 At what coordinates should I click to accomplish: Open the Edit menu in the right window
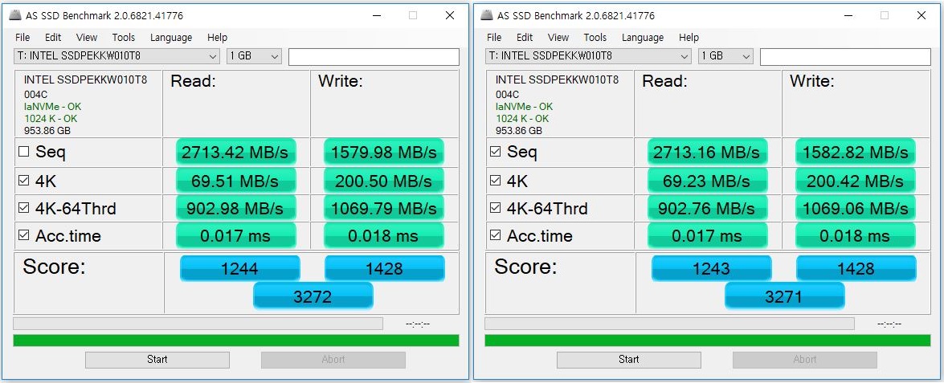point(525,37)
